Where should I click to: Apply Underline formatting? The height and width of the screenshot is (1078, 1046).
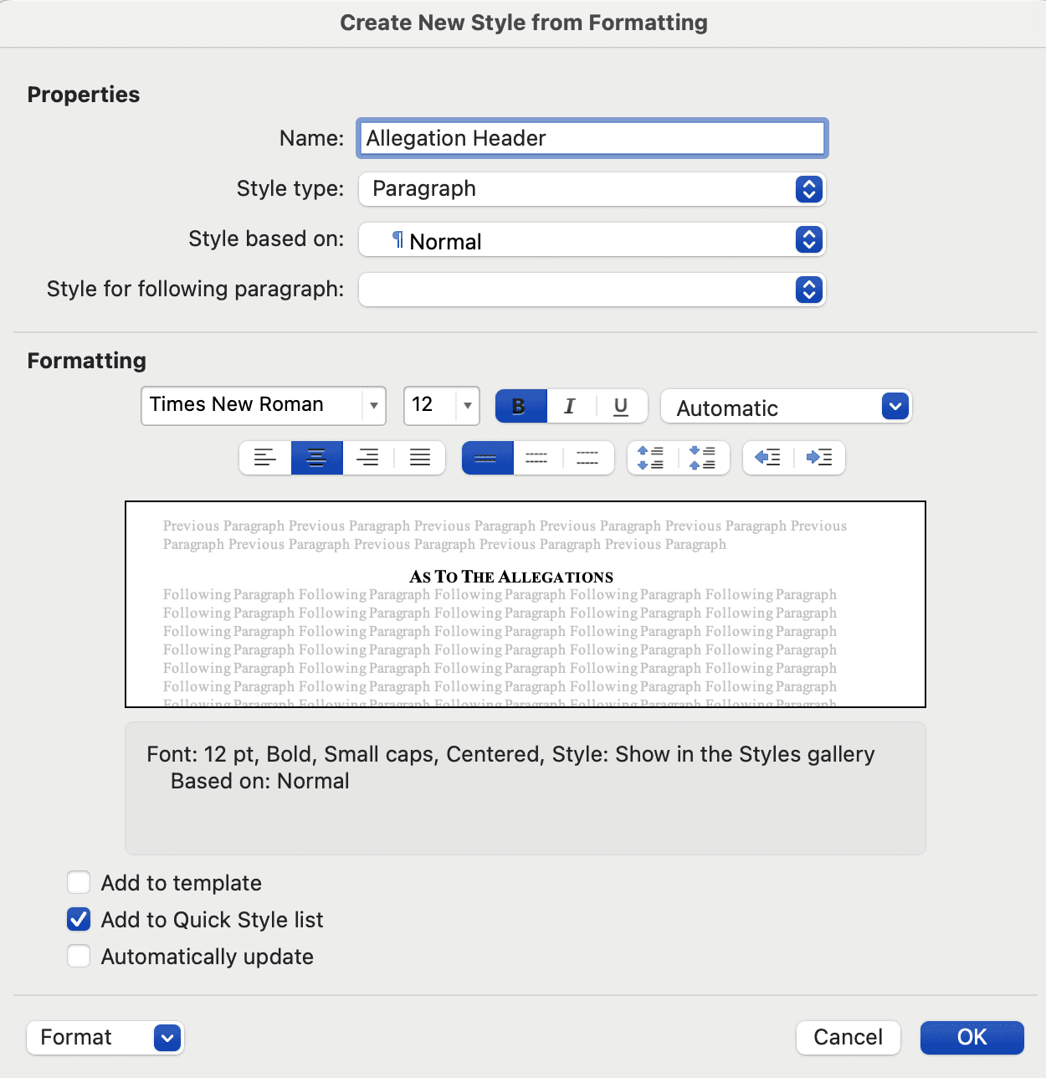pyautogui.click(x=620, y=406)
